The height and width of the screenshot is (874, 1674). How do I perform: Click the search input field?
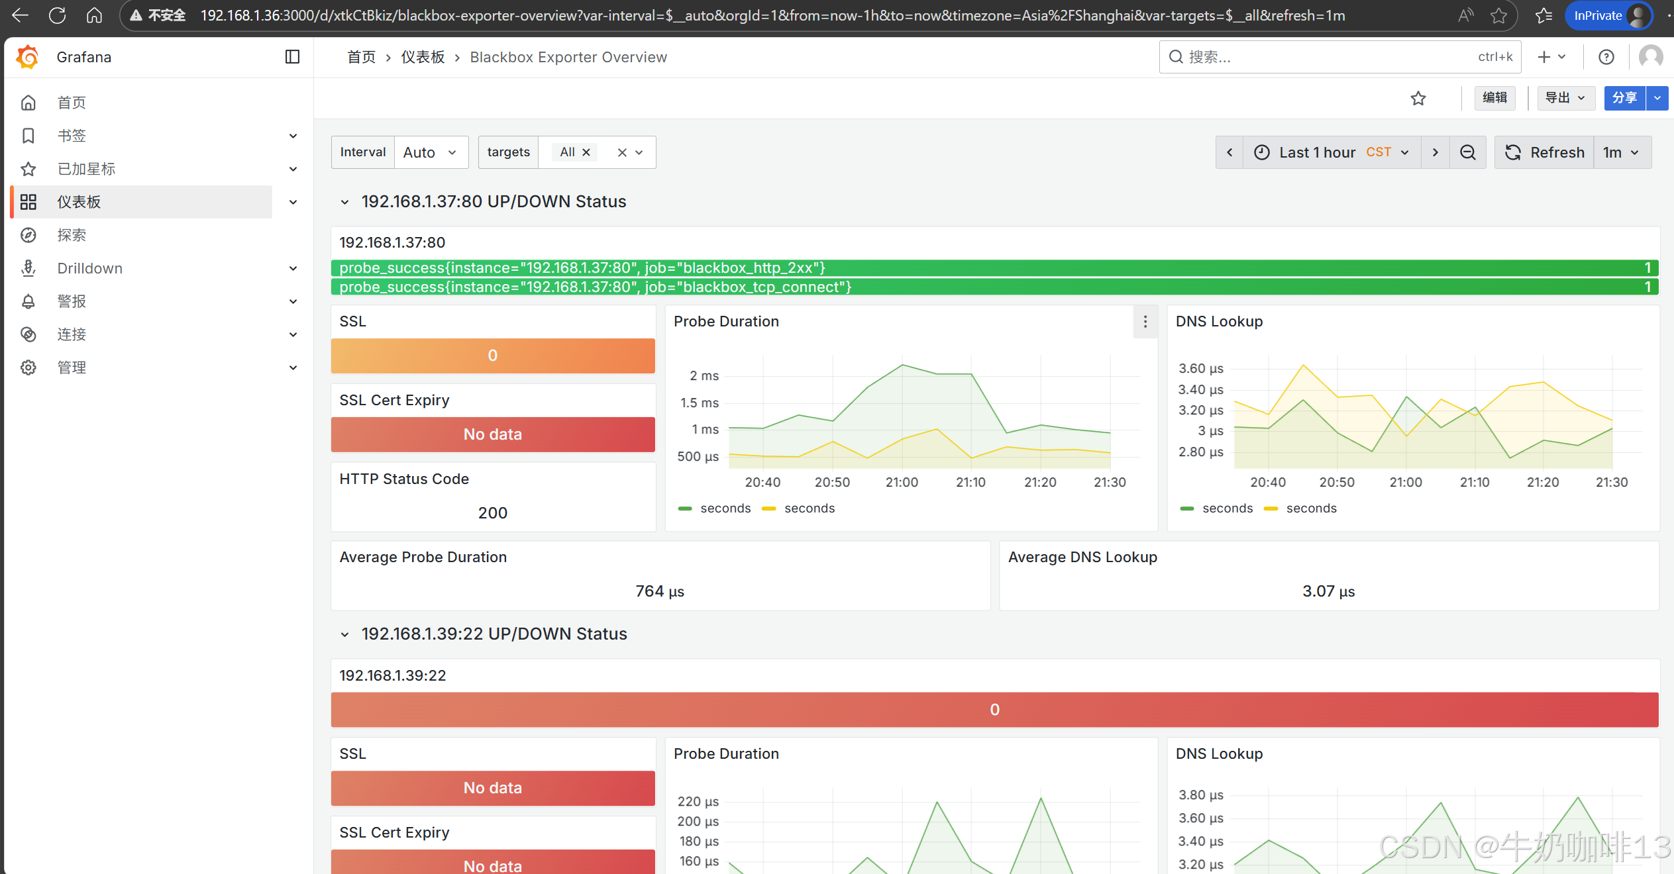(x=1325, y=57)
